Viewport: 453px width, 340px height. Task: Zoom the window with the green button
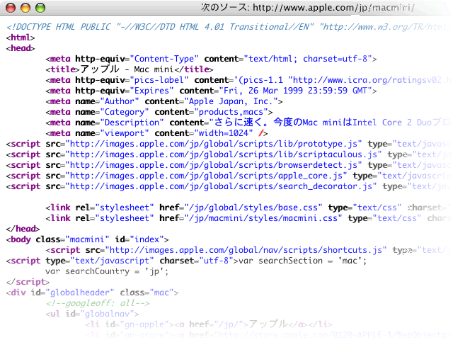coord(40,8)
